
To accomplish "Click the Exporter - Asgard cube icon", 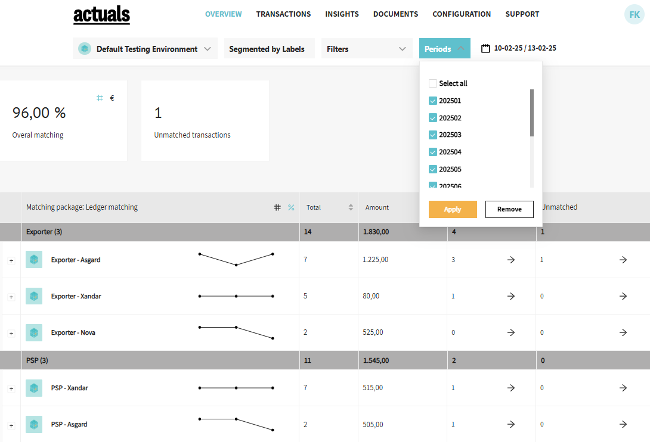I will (34, 260).
